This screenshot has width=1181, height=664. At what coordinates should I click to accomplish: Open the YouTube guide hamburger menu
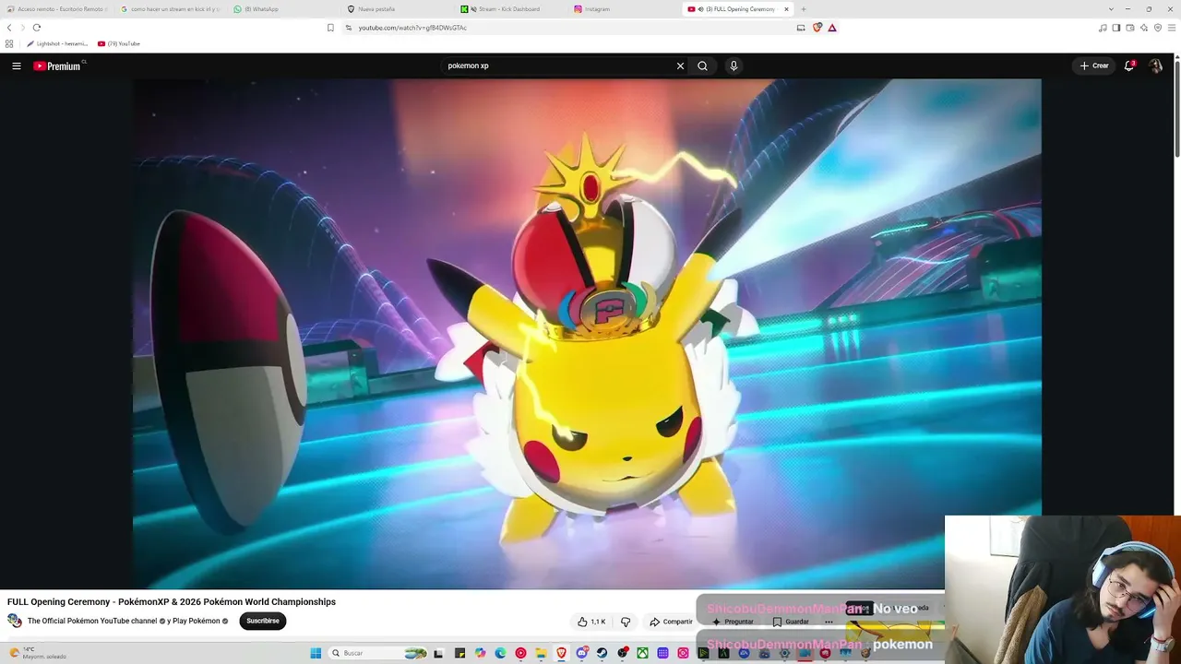coord(17,65)
